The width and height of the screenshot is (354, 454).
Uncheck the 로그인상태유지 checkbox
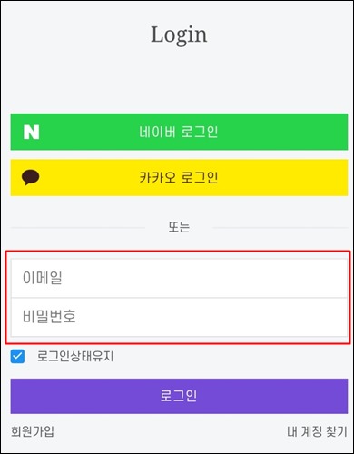coord(17,356)
